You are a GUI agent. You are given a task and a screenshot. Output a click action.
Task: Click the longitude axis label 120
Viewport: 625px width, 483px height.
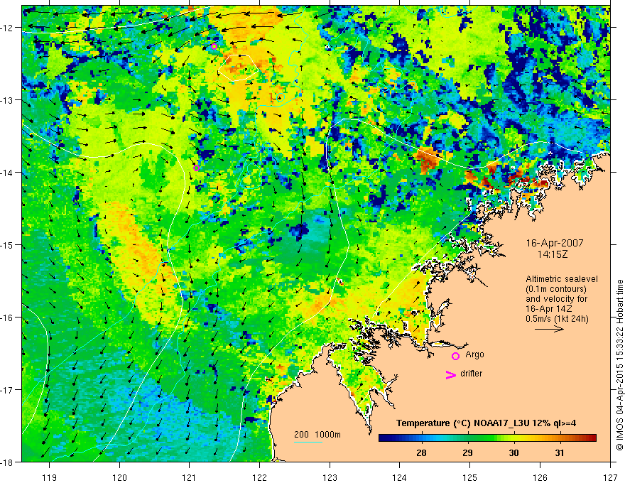click(119, 477)
